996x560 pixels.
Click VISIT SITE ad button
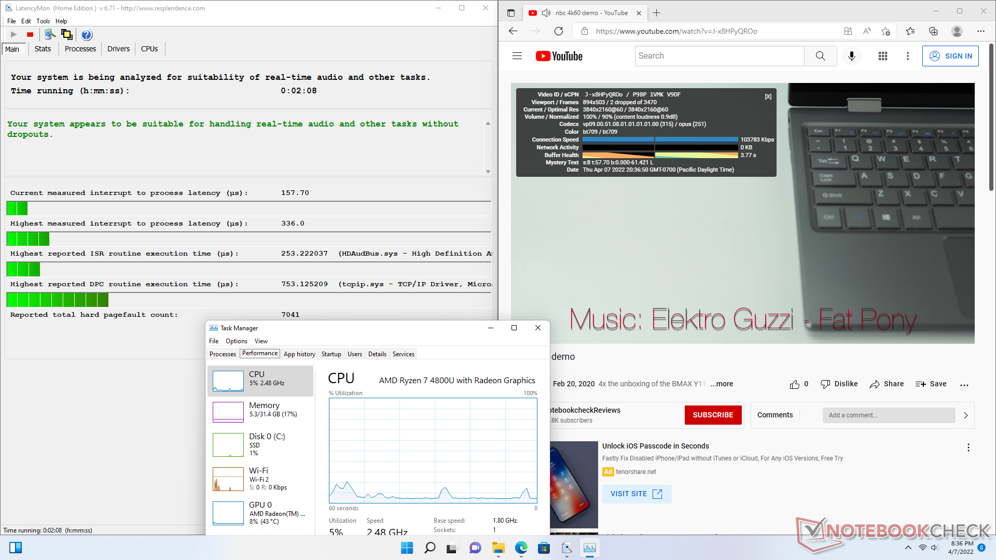[637, 494]
